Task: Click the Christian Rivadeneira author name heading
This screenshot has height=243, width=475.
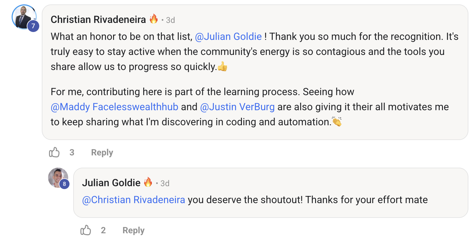Action: [98, 20]
